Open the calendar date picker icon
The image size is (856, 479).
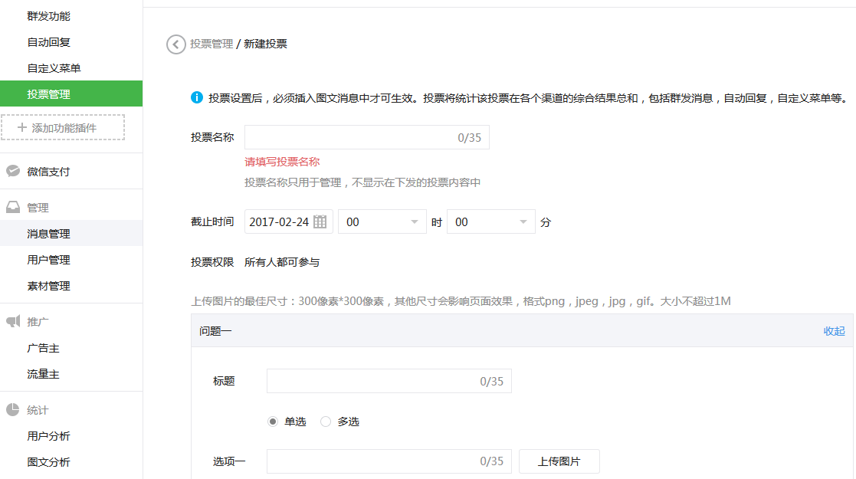point(320,221)
